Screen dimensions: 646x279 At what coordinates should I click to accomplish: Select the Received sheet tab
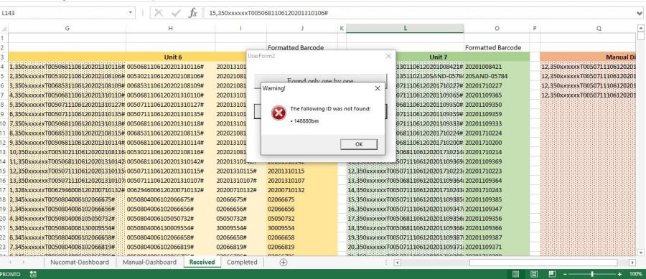[202, 262]
